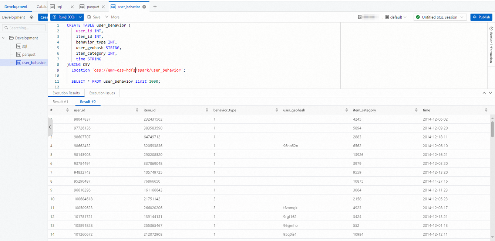Click item_id cell 255365467

[153, 225]
